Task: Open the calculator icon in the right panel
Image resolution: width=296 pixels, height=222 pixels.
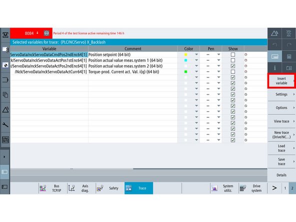Action: (x=288, y=56)
